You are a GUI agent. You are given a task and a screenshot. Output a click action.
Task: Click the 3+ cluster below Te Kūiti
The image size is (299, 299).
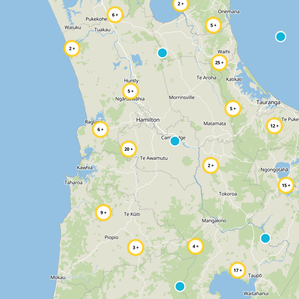135,247
